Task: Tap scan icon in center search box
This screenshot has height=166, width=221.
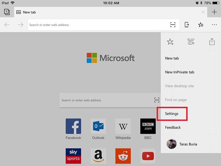Action: 157,100
